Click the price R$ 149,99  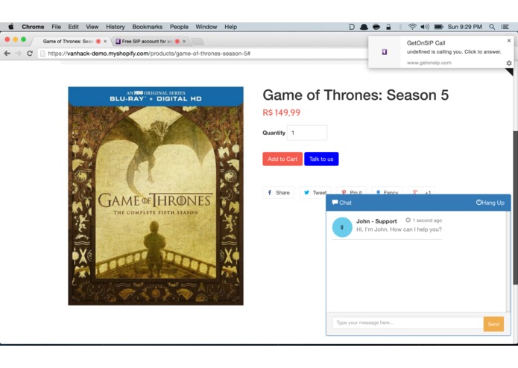[282, 112]
